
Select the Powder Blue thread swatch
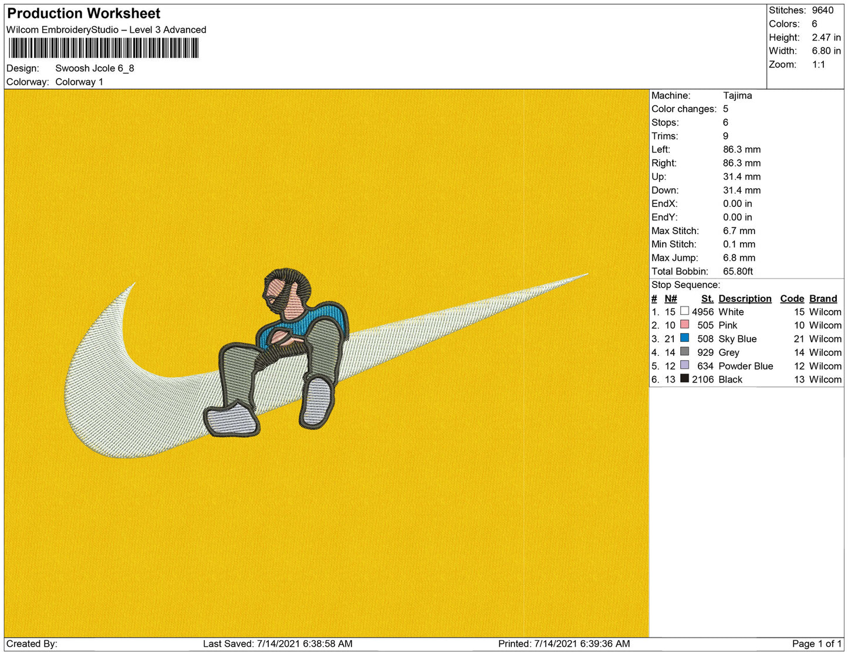pyautogui.click(x=684, y=365)
